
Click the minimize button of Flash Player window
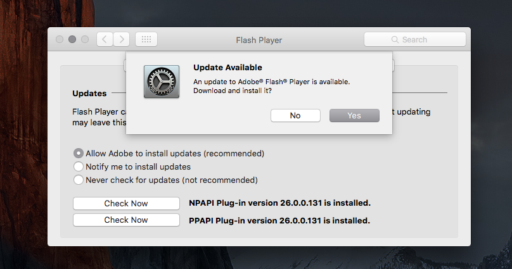point(72,39)
